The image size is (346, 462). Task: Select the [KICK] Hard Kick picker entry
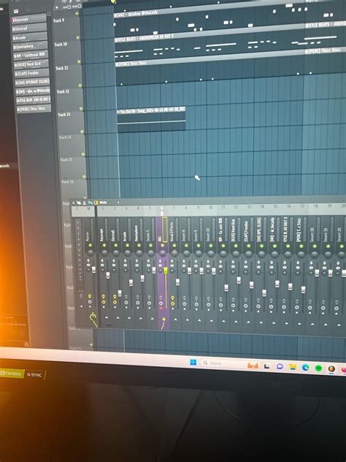tap(31, 64)
